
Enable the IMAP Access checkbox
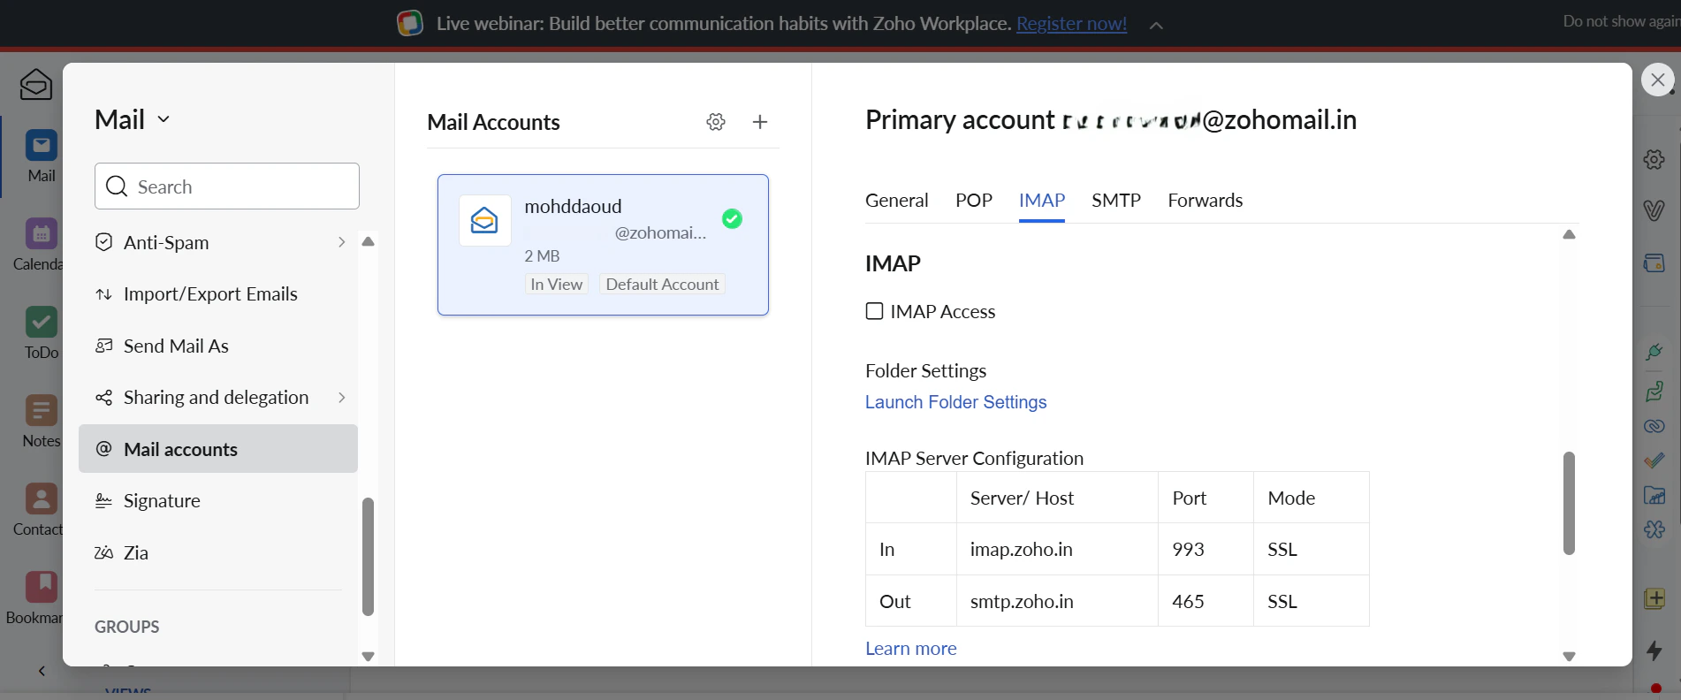pyautogui.click(x=874, y=311)
